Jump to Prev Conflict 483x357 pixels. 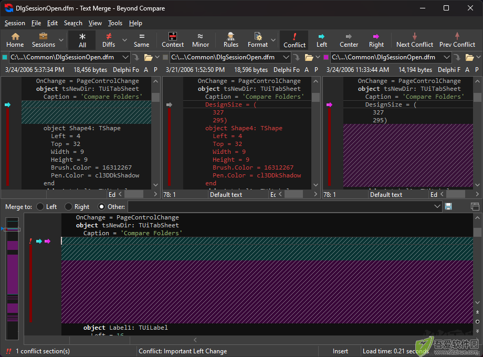457,40
